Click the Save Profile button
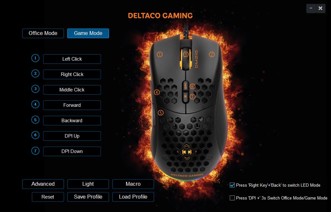Image resolution: width=331 pixels, height=212 pixels. (x=88, y=197)
